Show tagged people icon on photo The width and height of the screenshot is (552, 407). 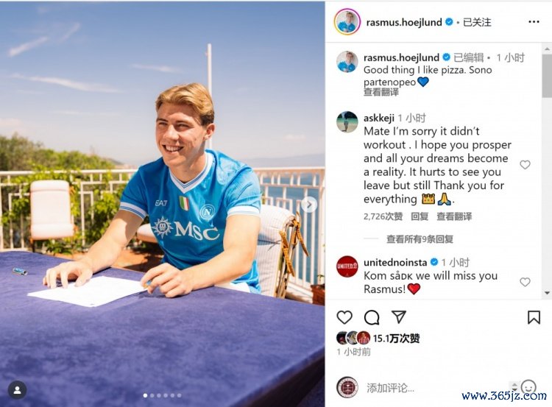(x=17, y=390)
